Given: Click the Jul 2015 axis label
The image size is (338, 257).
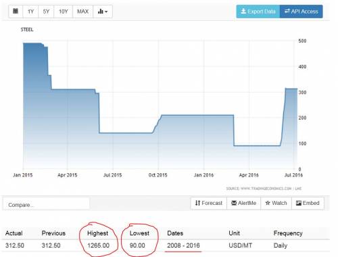Looking at the screenshot, I should coord(112,175).
